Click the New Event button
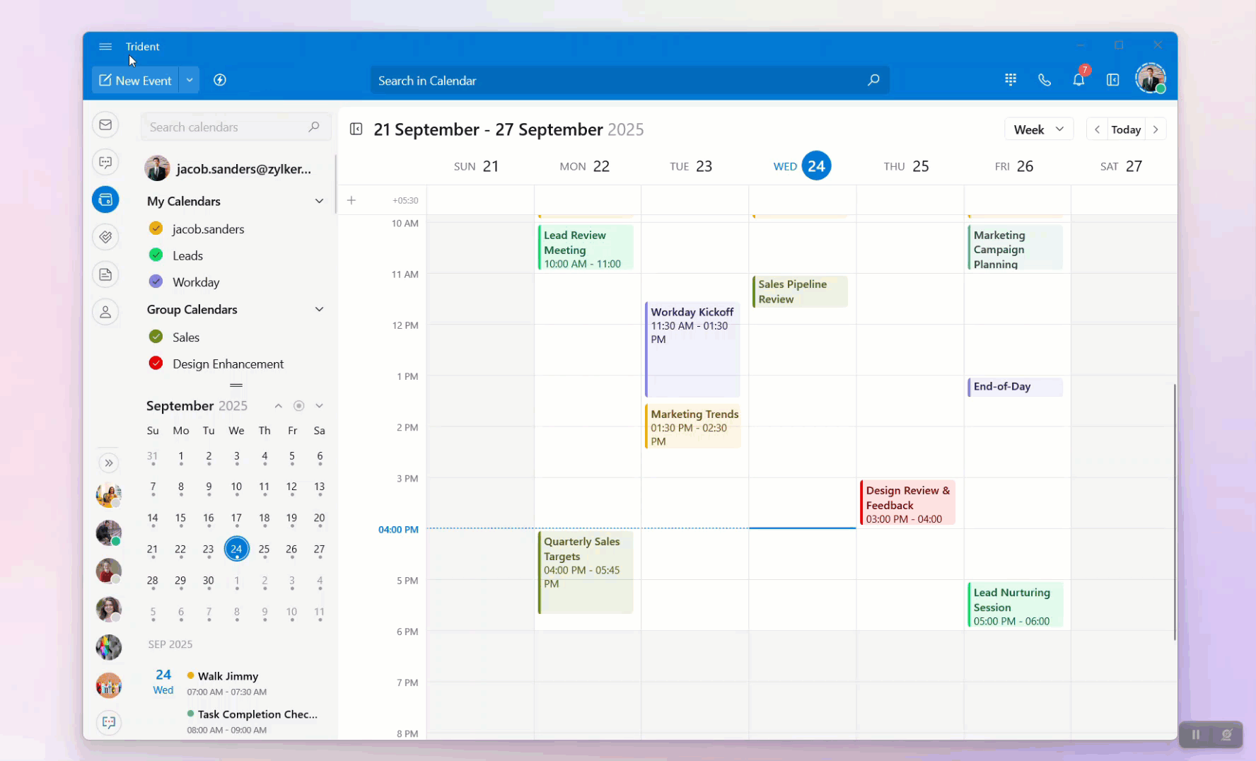 [136, 80]
